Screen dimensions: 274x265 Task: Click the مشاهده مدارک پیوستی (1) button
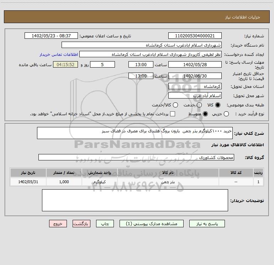pyautogui.click(x=152, y=224)
